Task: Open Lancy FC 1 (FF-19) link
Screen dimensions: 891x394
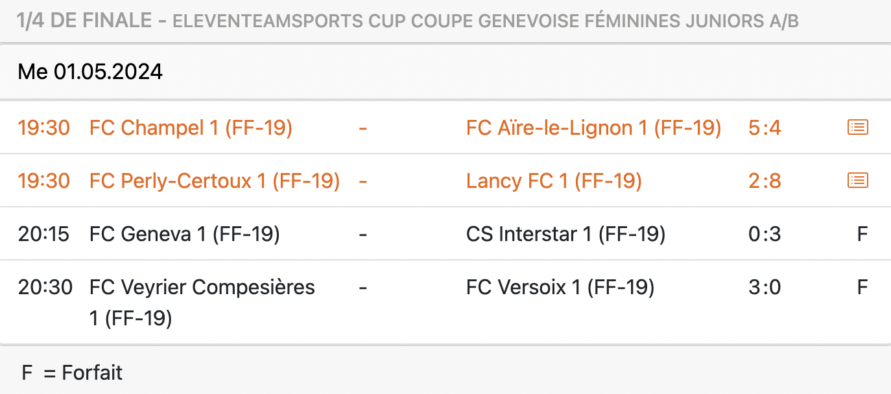Action: coord(554,181)
